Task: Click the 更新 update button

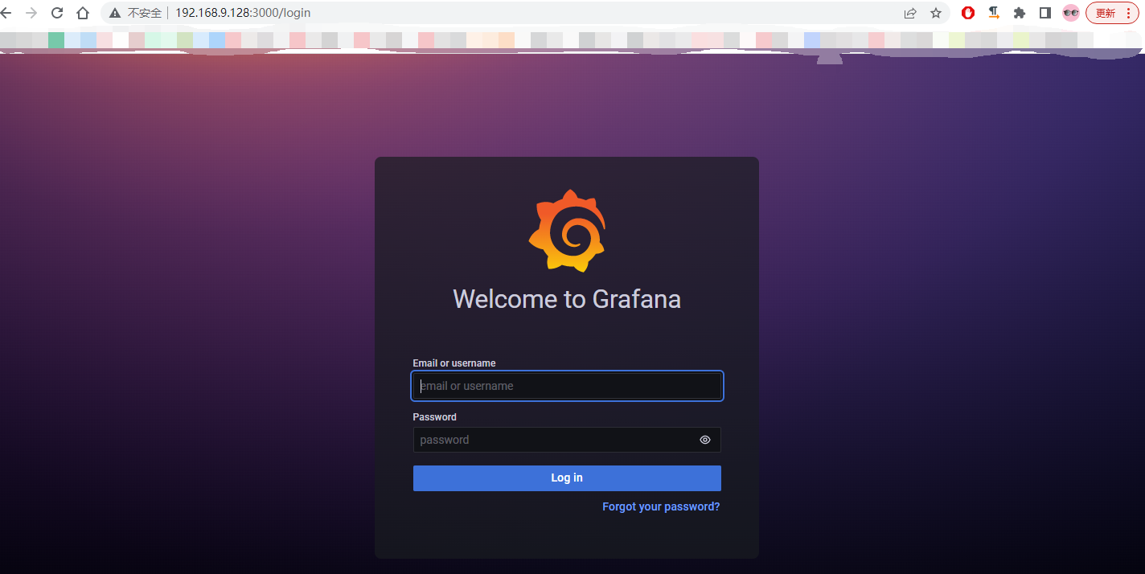Action: pyautogui.click(x=1106, y=13)
